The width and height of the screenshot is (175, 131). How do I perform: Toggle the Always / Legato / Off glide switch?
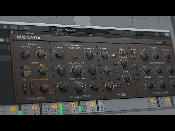point(22,74)
